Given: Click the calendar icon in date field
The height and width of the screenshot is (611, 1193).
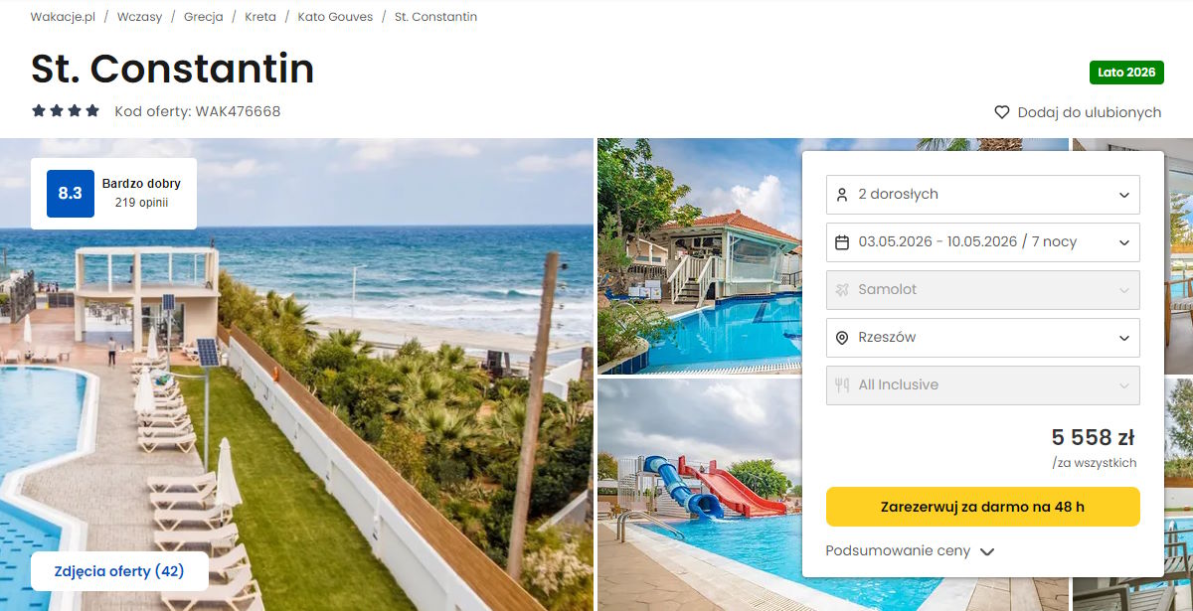Looking at the screenshot, I should click(842, 242).
